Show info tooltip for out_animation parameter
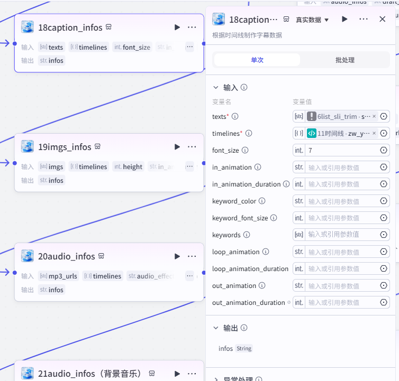This screenshot has height=381, width=399. tap(262, 285)
